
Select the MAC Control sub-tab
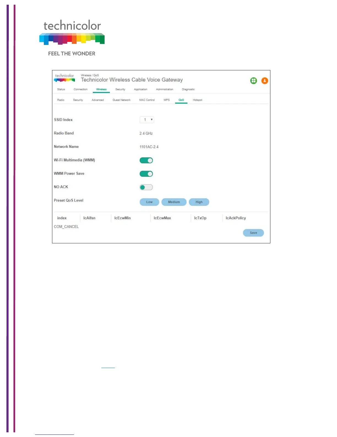(147, 100)
